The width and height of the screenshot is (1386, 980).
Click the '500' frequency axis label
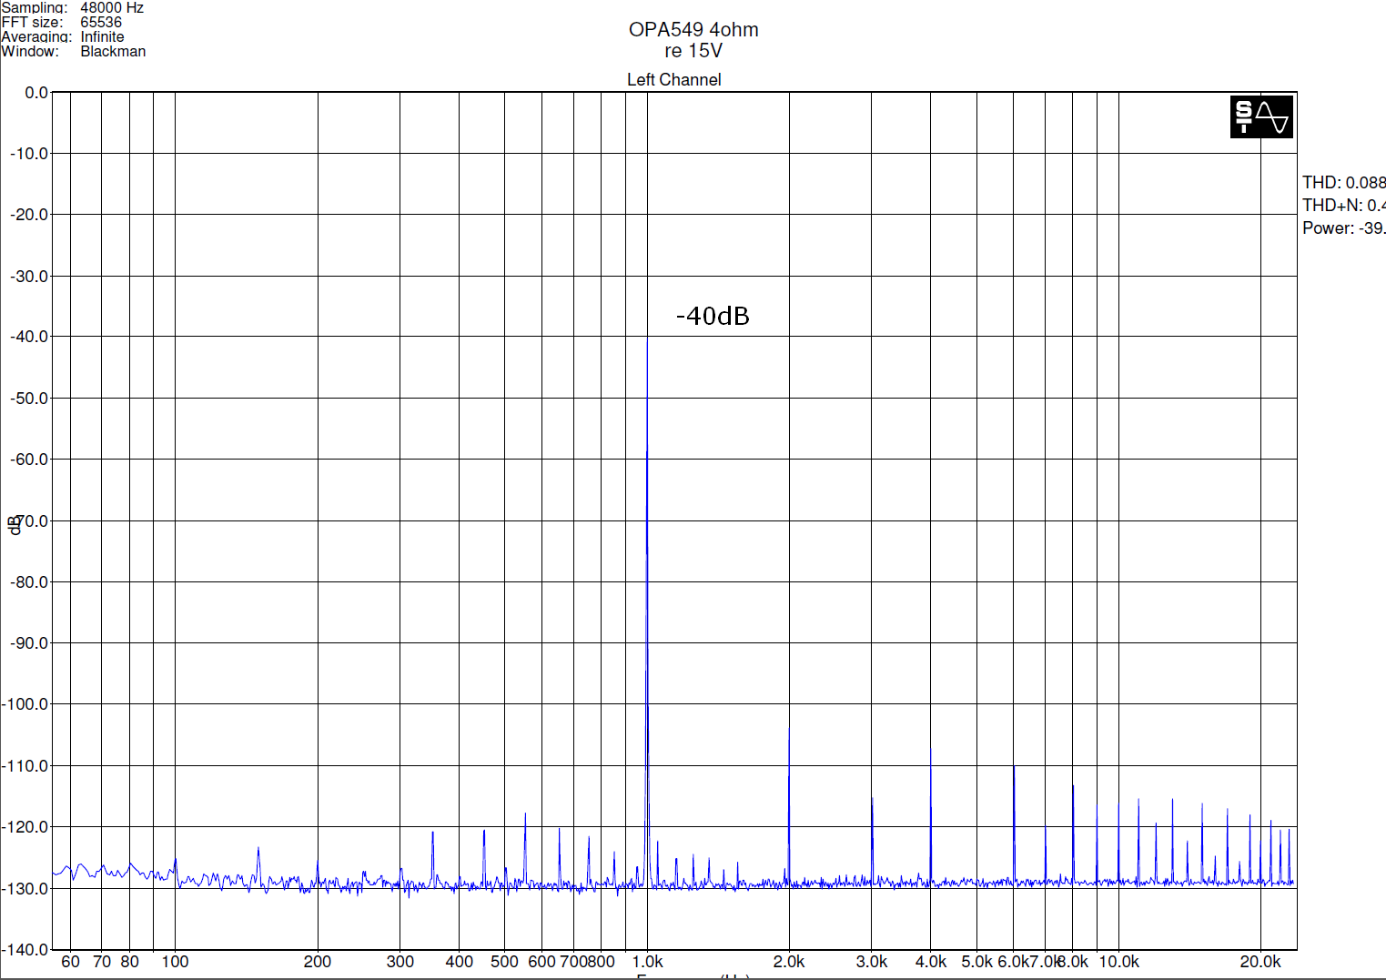(504, 962)
